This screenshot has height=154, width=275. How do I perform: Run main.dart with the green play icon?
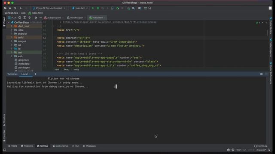(93, 8)
